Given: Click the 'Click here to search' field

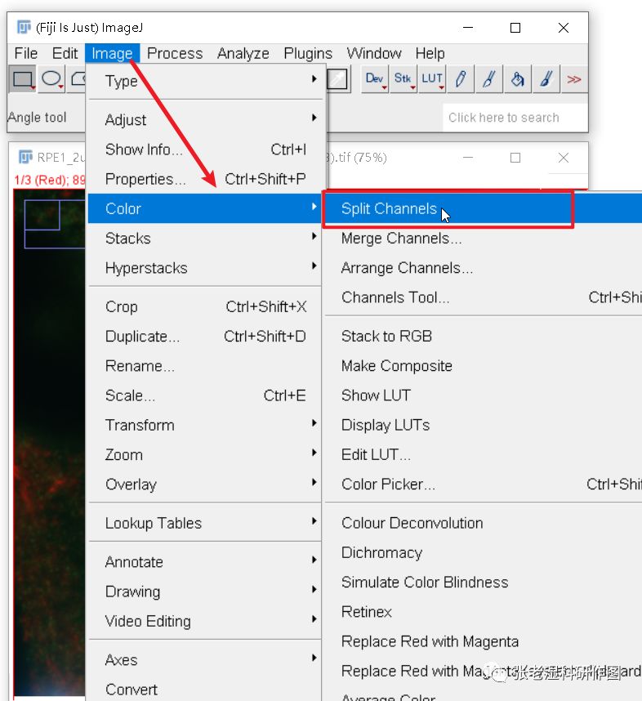Looking at the screenshot, I should coord(515,118).
